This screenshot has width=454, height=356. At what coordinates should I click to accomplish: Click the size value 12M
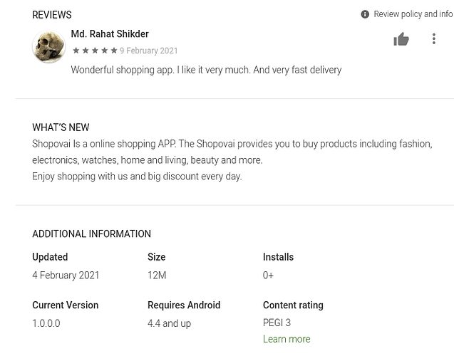(157, 275)
